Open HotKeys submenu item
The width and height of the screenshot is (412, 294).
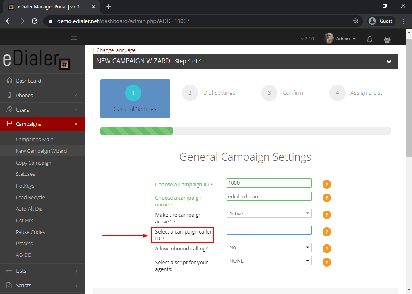click(25, 186)
